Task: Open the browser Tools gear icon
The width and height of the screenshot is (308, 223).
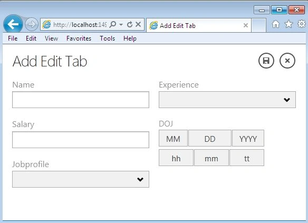Action: pyautogui.click(x=302, y=24)
